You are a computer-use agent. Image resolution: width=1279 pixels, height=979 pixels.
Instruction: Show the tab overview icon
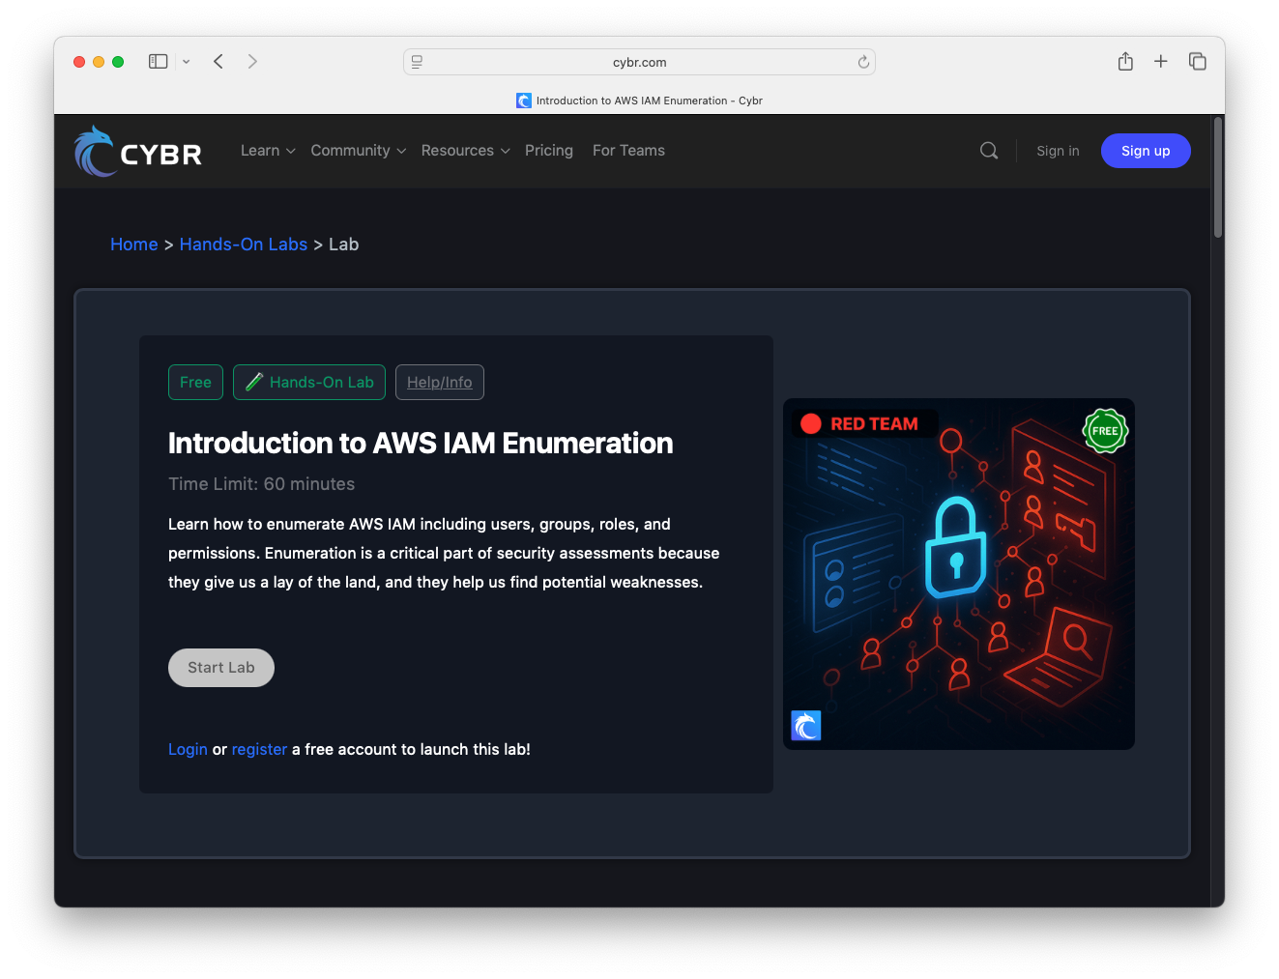(x=1197, y=62)
